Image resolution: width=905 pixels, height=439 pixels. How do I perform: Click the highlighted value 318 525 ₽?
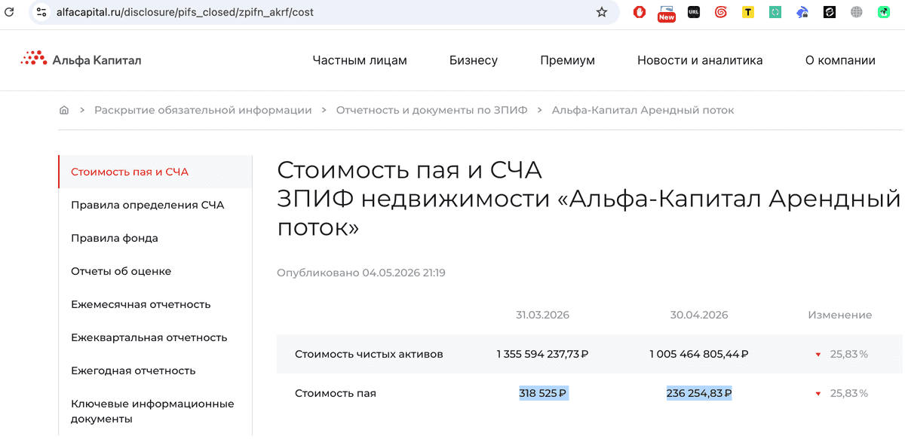[543, 393]
